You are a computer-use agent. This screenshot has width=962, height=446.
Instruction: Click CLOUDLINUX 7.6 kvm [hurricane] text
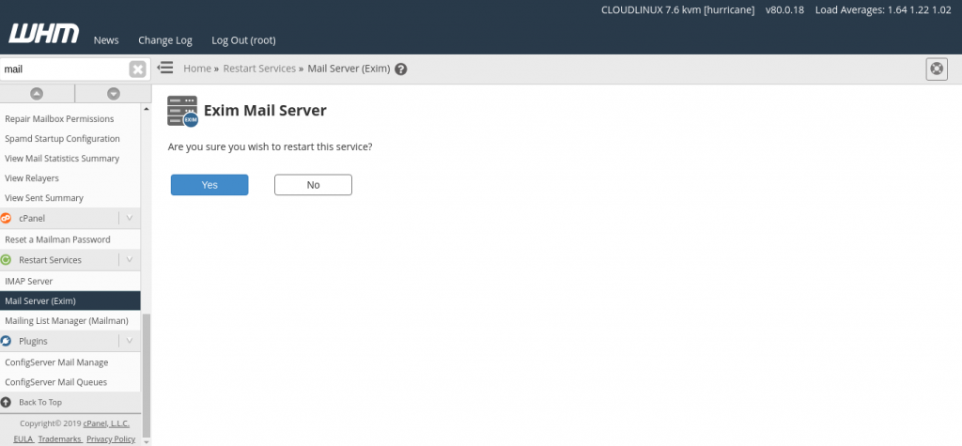(x=678, y=10)
